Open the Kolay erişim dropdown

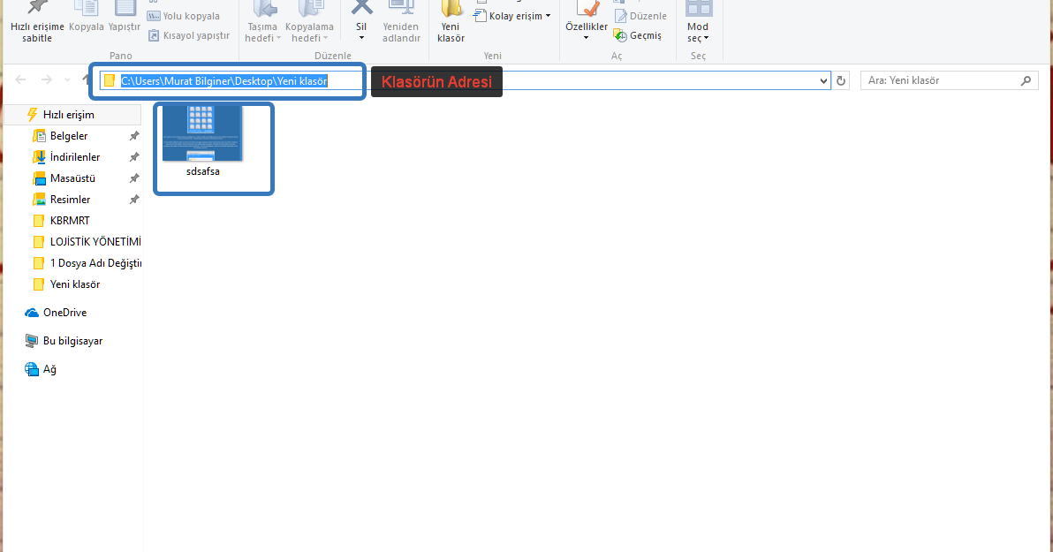[x=511, y=15]
